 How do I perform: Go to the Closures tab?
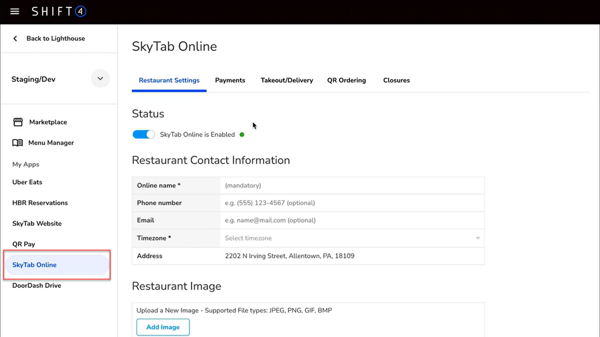pos(396,80)
